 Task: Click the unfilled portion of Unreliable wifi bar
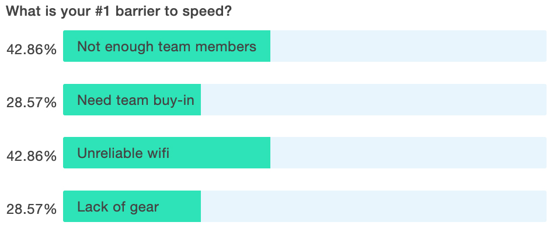coord(408,153)
